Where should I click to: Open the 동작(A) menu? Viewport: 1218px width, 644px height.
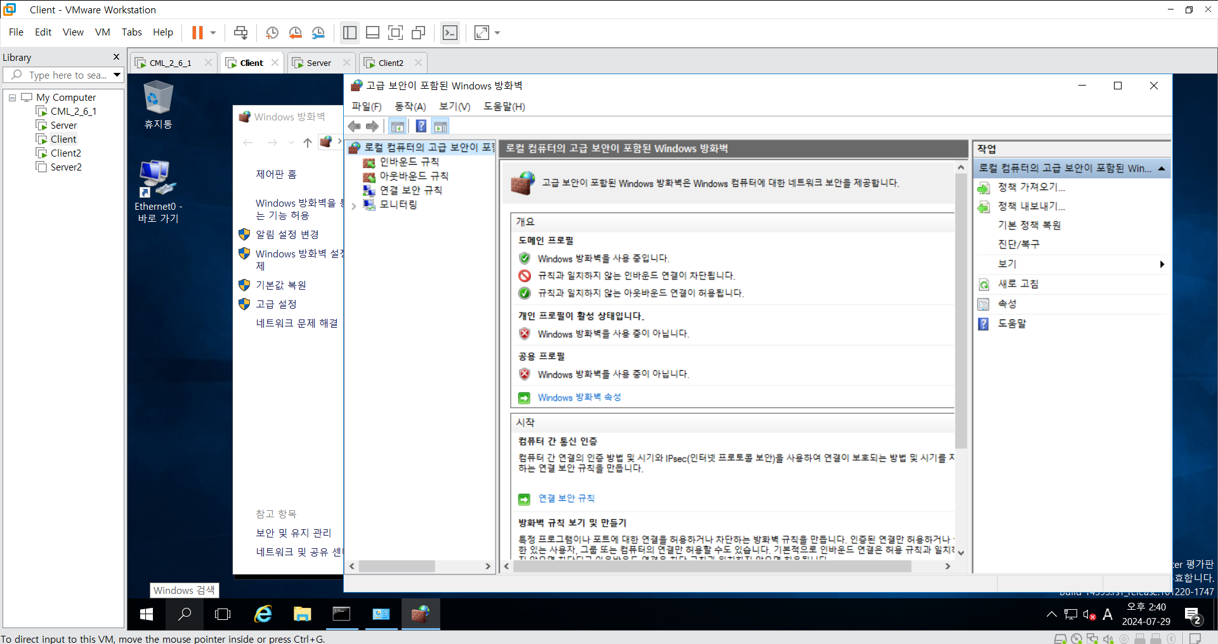410,106
